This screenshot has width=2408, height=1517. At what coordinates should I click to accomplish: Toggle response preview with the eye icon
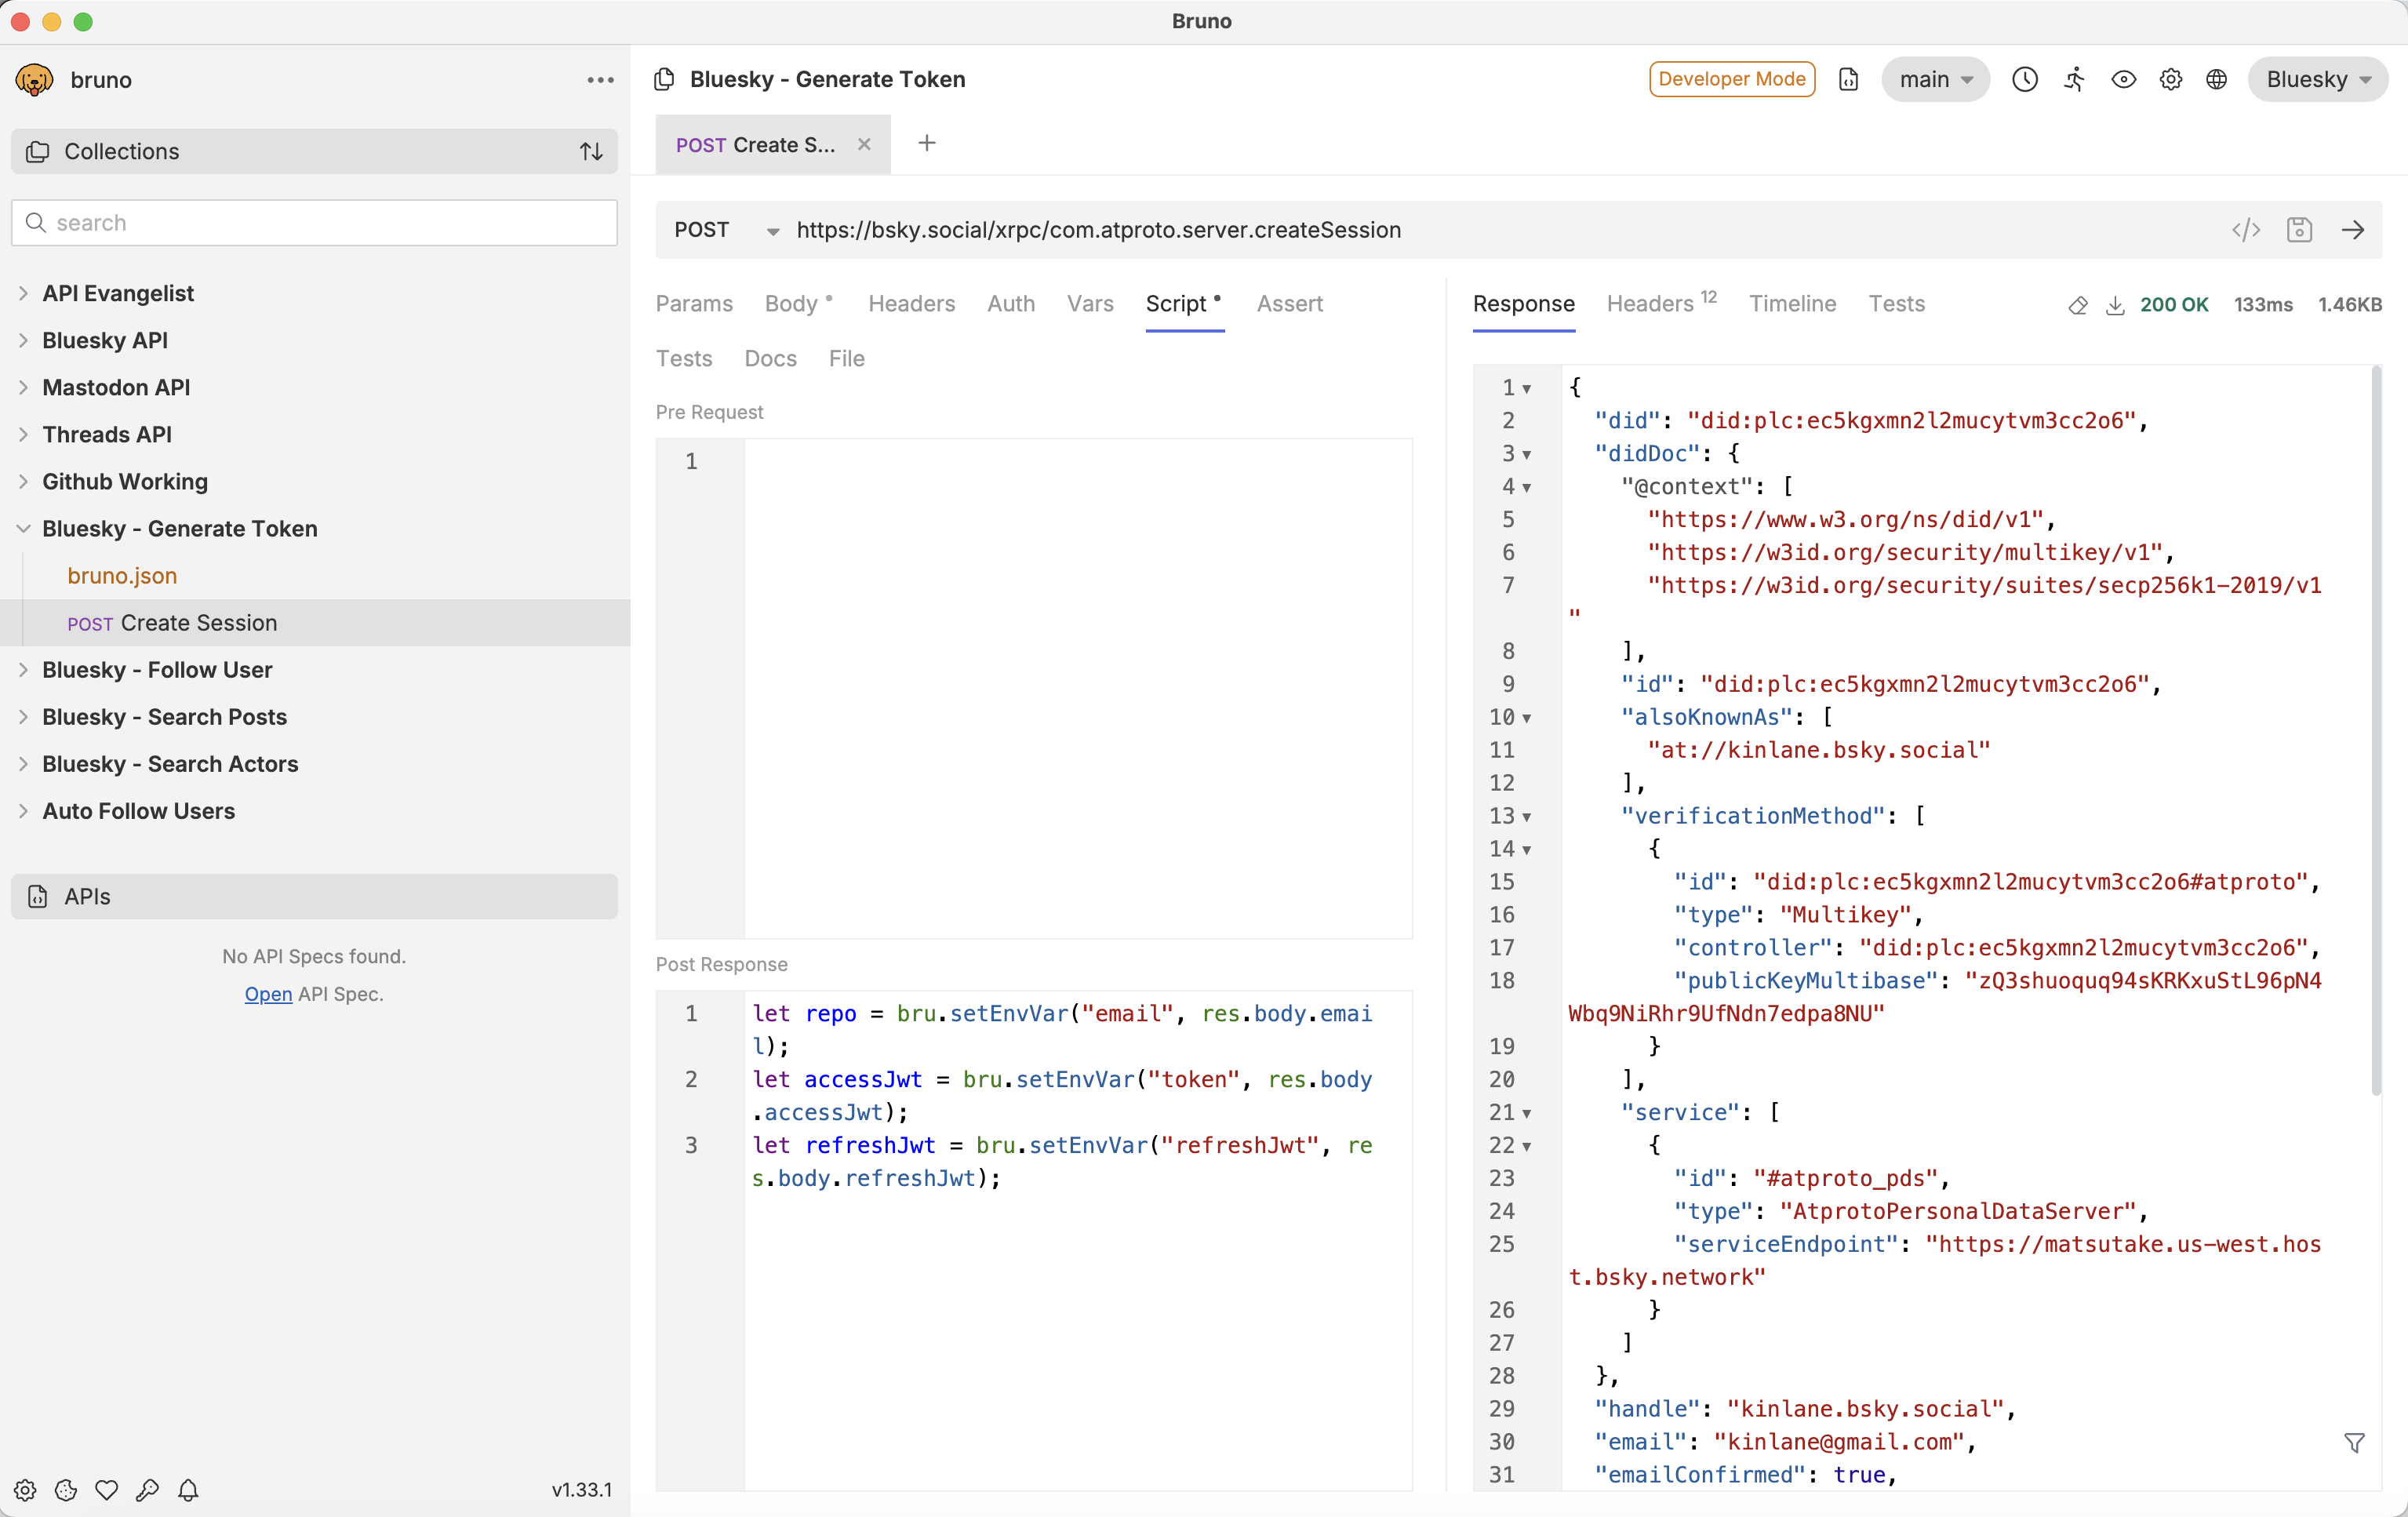pos(2123,79)
